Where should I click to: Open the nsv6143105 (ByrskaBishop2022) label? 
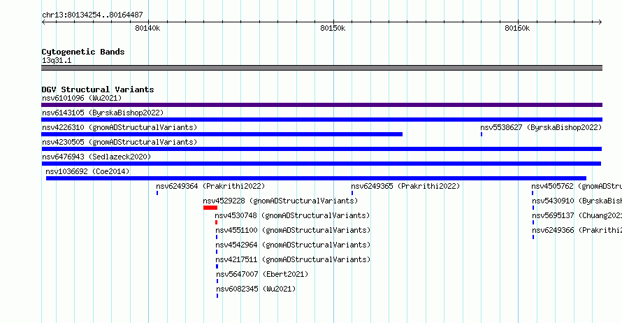(x=103, y=113)
